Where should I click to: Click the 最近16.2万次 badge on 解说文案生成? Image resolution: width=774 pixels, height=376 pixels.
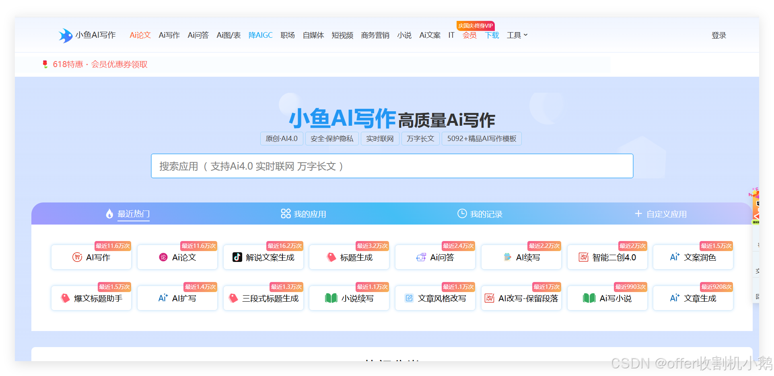coord(285,246)
